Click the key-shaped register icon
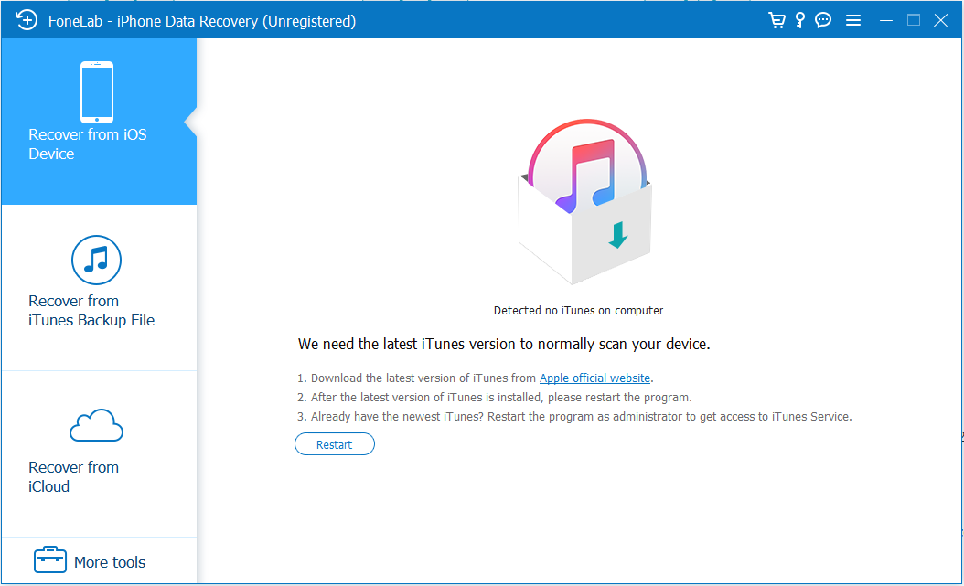The width and height of the screenshot is (964, 586). click(800, 20)
